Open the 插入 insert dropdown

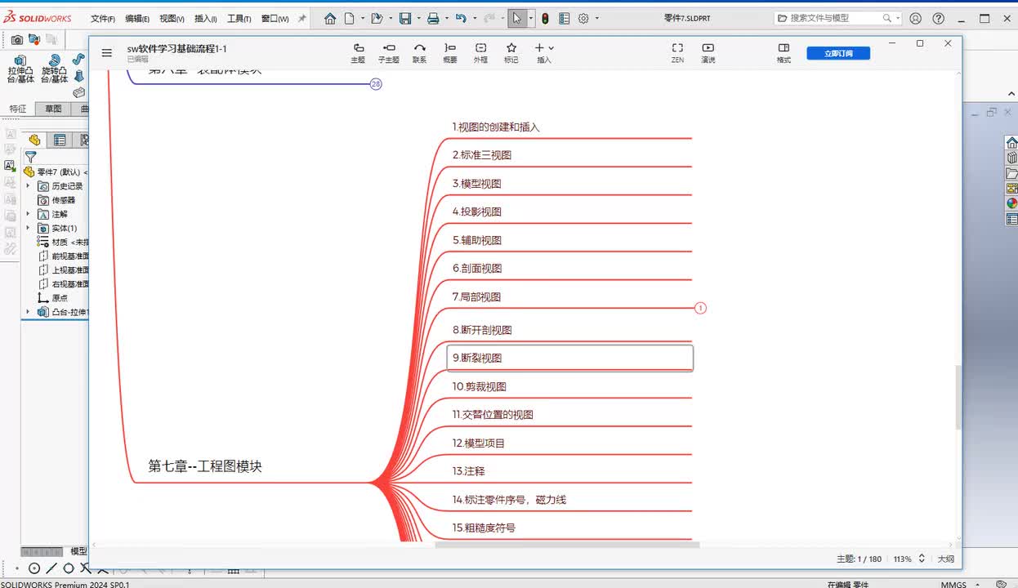[x=544, y=53]
